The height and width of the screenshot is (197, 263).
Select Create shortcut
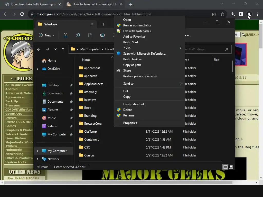click(134, 104)
